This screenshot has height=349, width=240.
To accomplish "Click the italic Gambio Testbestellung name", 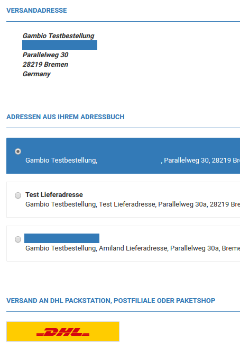I will (59, 35).
